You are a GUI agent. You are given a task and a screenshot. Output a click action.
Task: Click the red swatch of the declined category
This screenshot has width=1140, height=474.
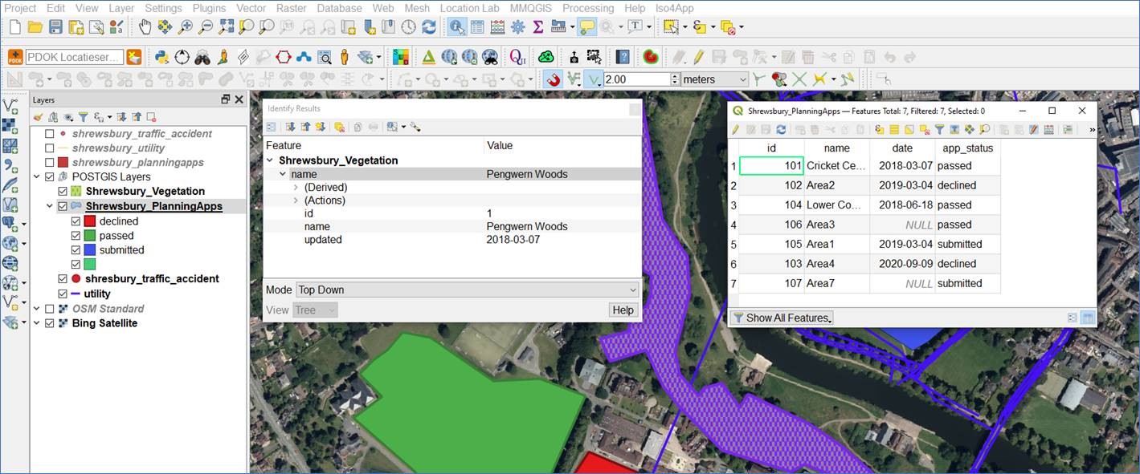tap(88, 221)
